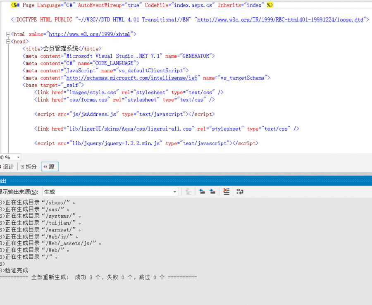Click the 输出 panel title bar

tap(186, 181)
